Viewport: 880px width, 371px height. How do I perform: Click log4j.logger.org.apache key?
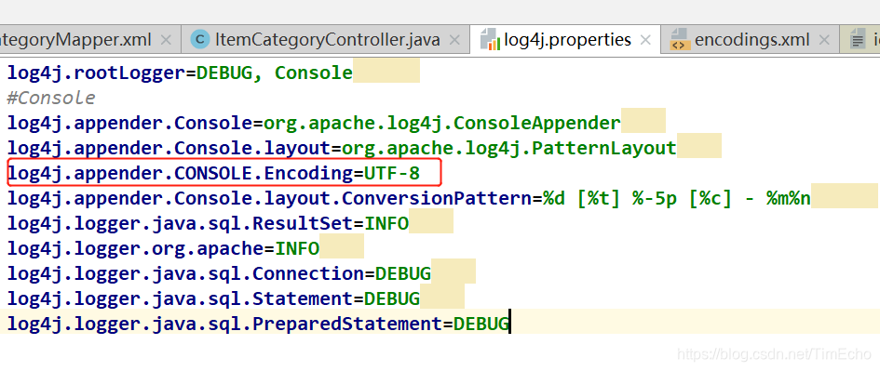[x=135, y=248]
